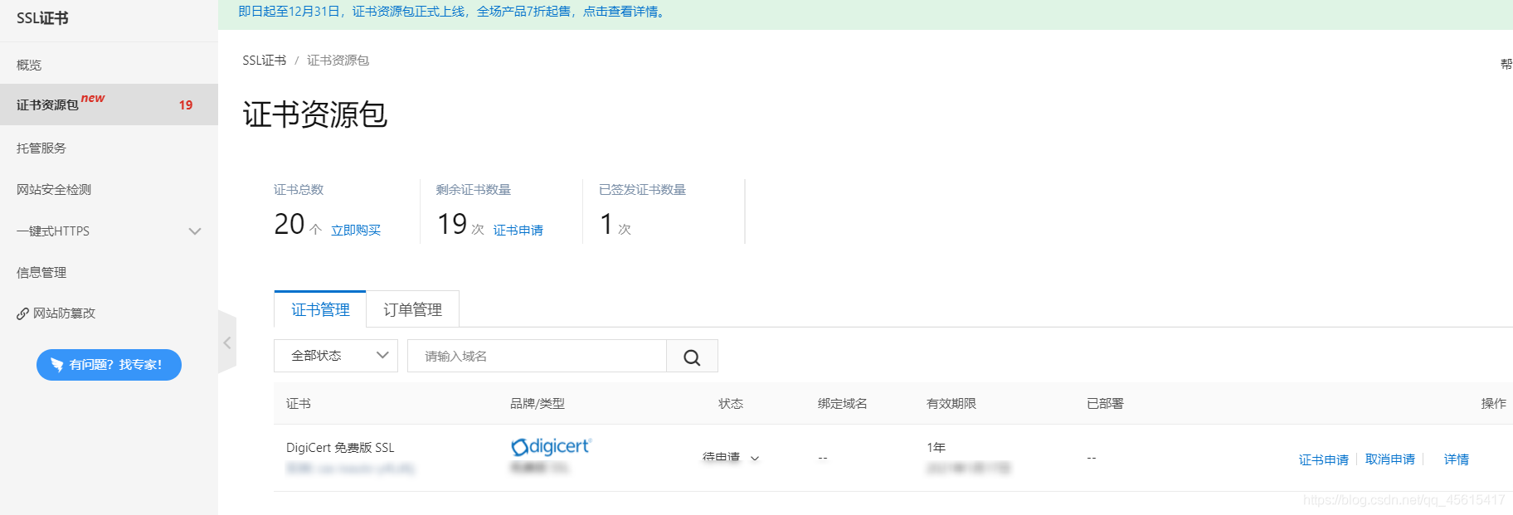Image resolution: width=1513 pixels, height=515 pixels.
Task: Click the 已签发证书数量 label
Action: click(642, 190)
